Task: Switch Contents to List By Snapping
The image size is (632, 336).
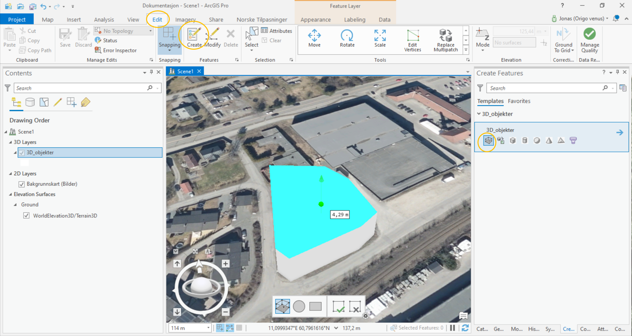Action: click(x=72, y=103)
